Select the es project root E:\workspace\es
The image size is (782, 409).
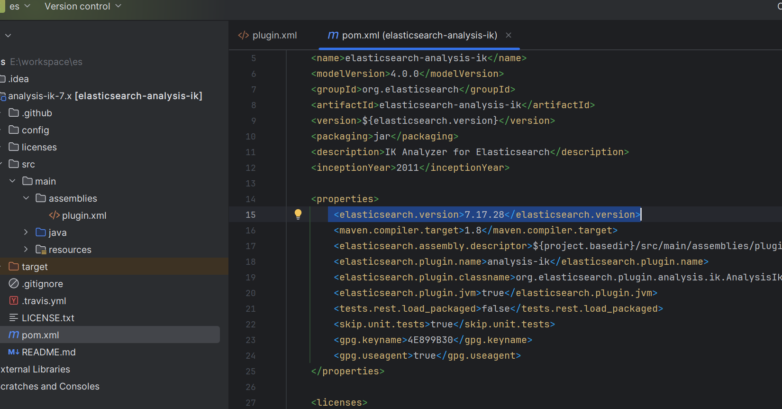(x=42, y=62)
